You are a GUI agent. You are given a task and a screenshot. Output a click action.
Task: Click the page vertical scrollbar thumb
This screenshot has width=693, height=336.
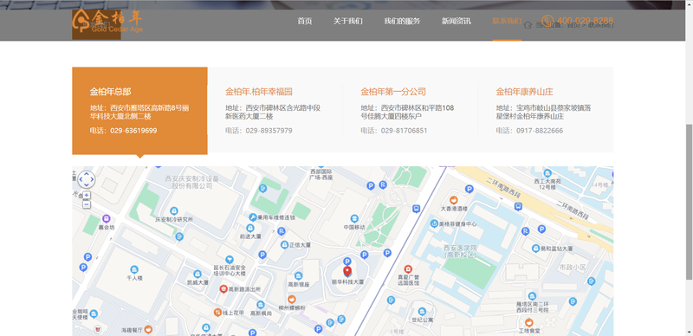point(689,202)
